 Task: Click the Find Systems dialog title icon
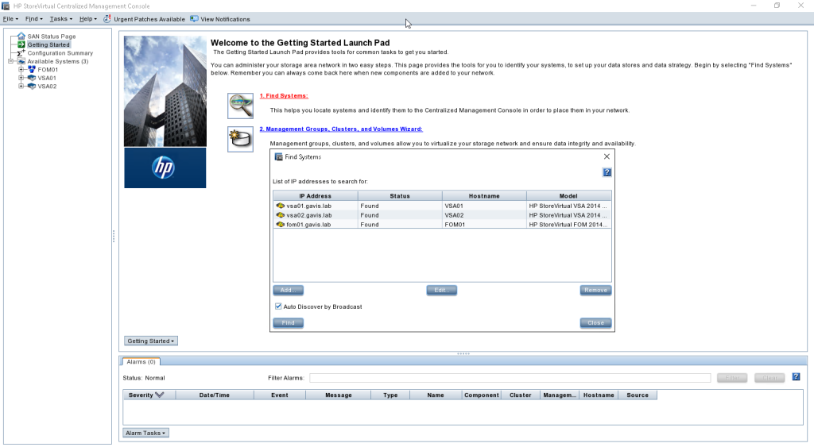pyautogui.click(x=278, y=156)
